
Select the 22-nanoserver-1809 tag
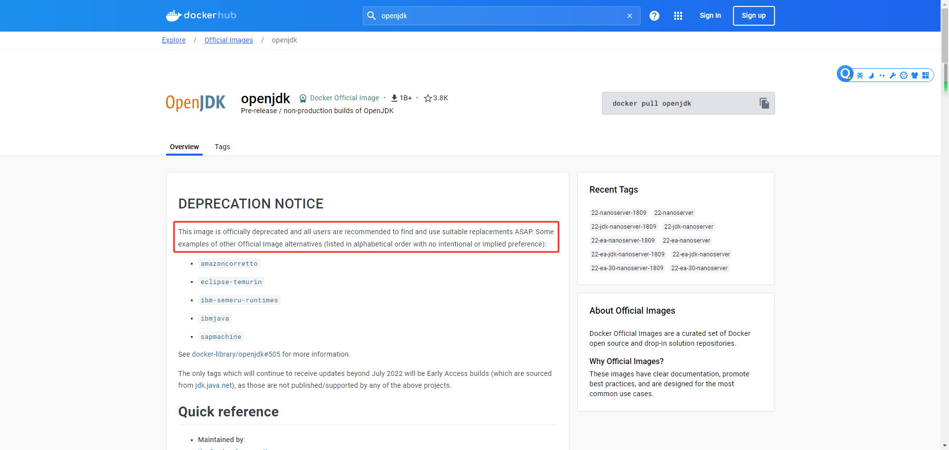(x=619, y=213)
